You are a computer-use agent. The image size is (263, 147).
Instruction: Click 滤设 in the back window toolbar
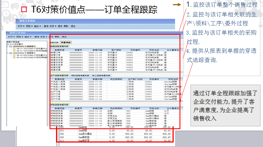point(60,26)
